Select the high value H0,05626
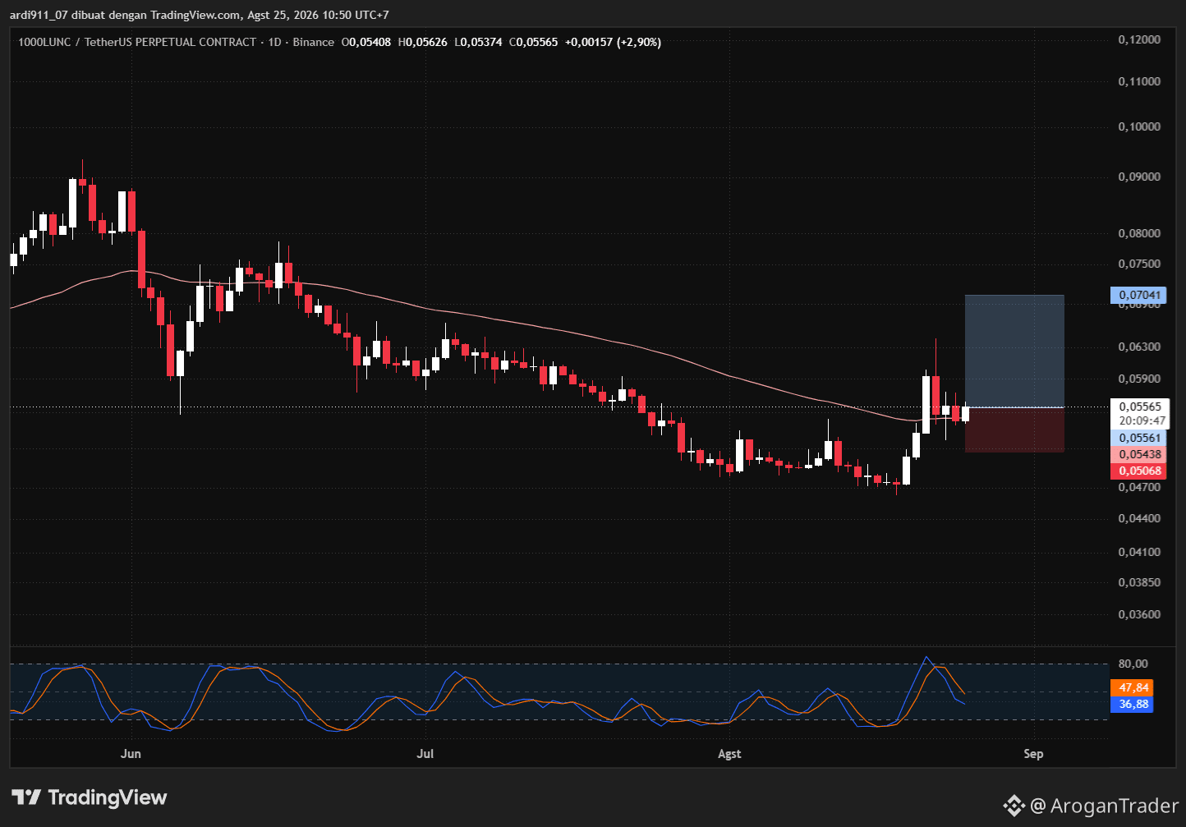 (x=423, y=42)
